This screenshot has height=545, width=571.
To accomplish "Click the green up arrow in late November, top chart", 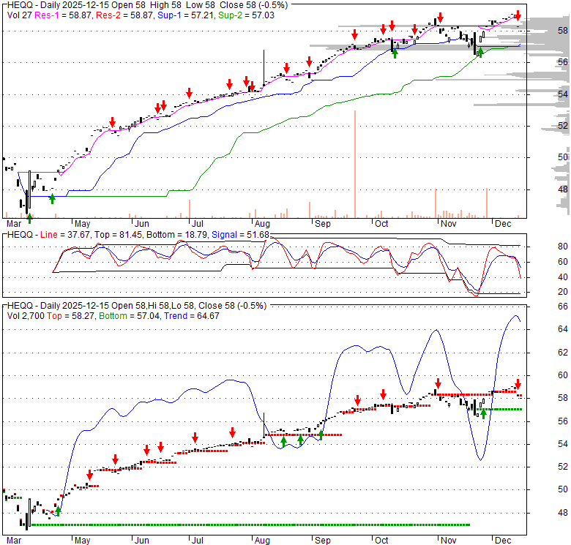I will [479, 53].
